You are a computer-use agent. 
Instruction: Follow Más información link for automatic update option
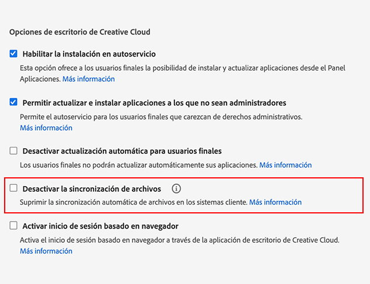[x=285, y=165]
